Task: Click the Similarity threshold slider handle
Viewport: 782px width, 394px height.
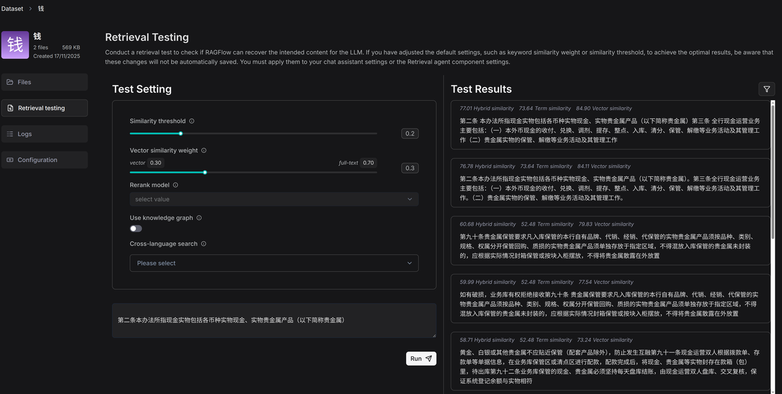Action: [x=181, y=134]
